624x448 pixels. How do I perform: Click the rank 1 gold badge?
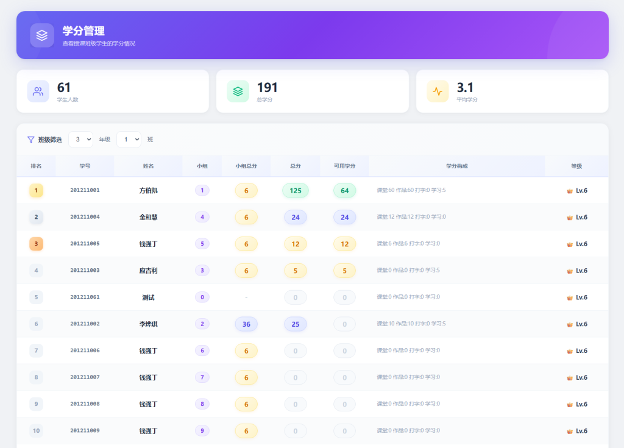coord(36,191)
